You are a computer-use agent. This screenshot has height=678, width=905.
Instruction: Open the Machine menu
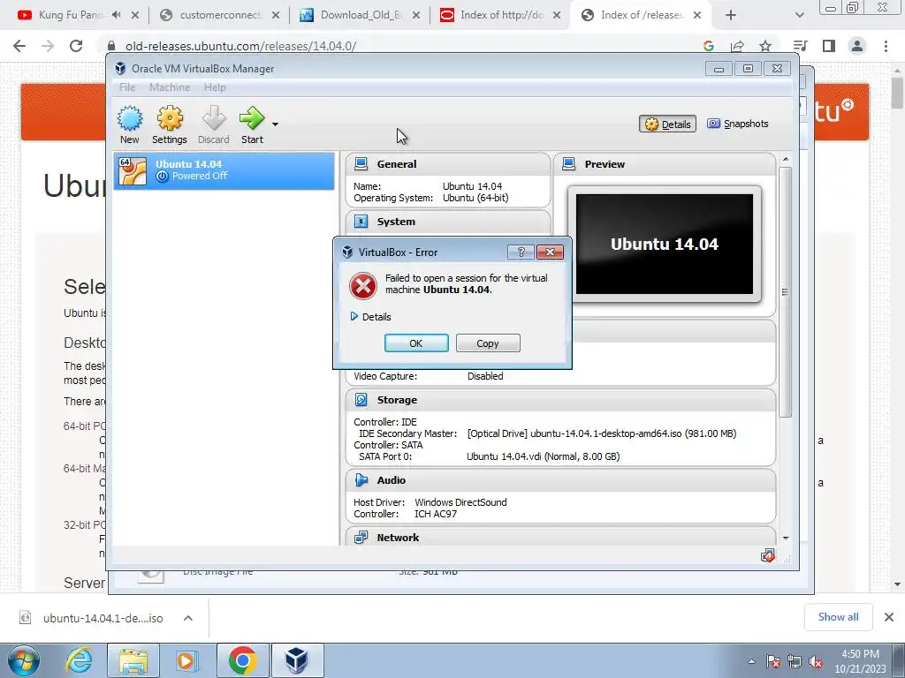coord(170,87)
